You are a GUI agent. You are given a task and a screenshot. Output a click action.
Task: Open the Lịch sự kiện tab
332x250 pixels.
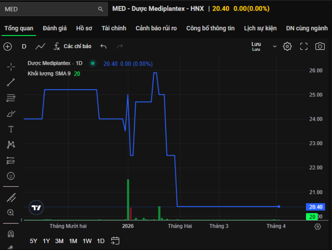(x=260, y=28)
